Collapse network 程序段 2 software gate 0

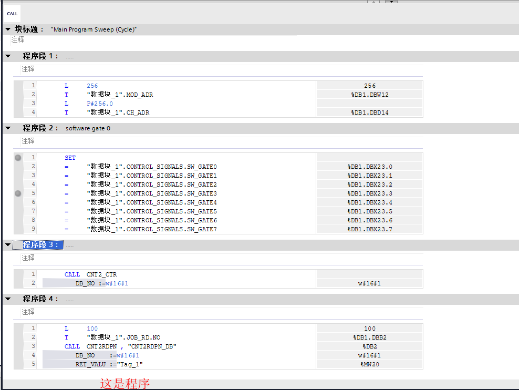[x=7, y=128]
